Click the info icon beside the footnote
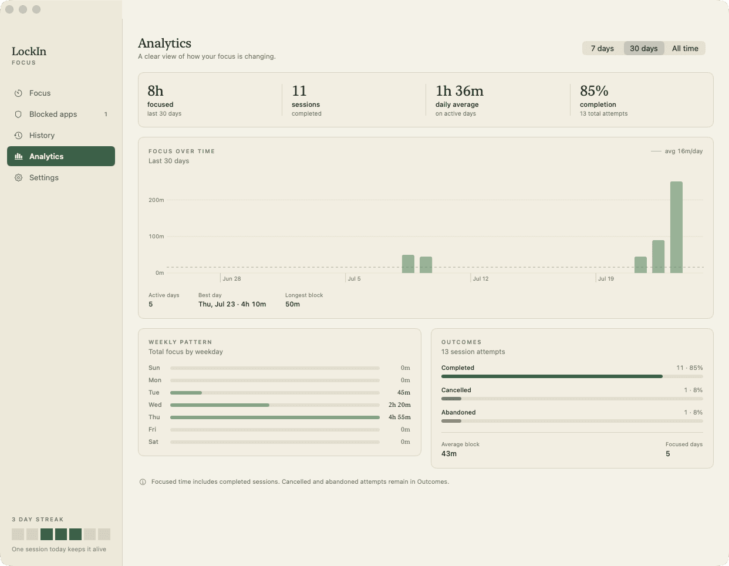Image resolution: width=729 pixels, height=566 pixels. [143, 482]
